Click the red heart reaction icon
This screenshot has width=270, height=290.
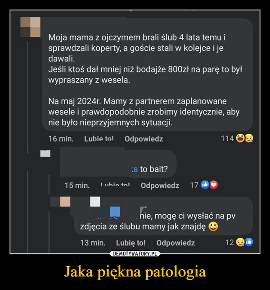click(214, 185)
